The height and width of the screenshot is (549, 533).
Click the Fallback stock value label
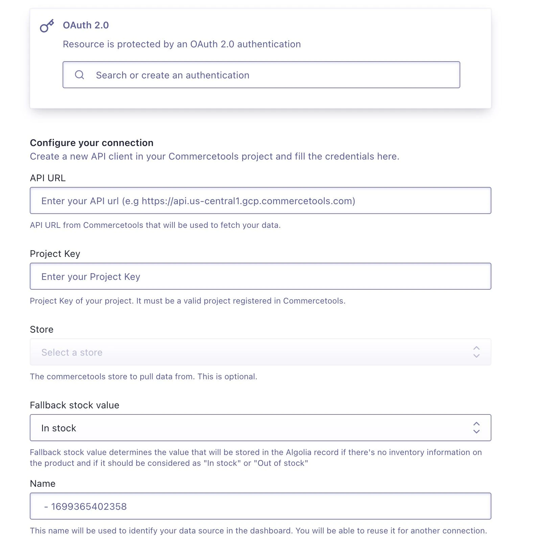(x=74, y=405)
